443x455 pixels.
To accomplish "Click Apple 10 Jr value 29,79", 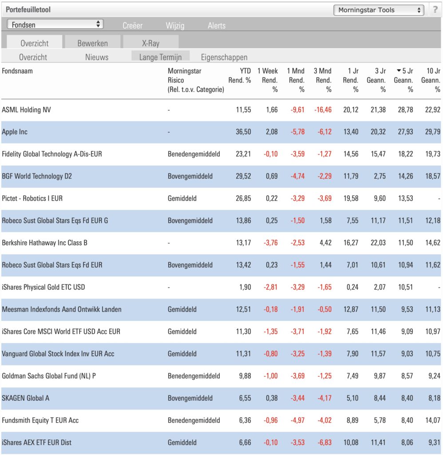I will pos(432,132).
